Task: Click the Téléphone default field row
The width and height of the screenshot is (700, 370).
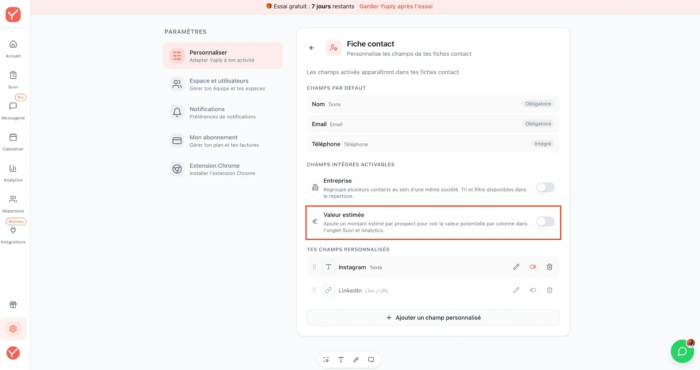Action: click(433, 144)
